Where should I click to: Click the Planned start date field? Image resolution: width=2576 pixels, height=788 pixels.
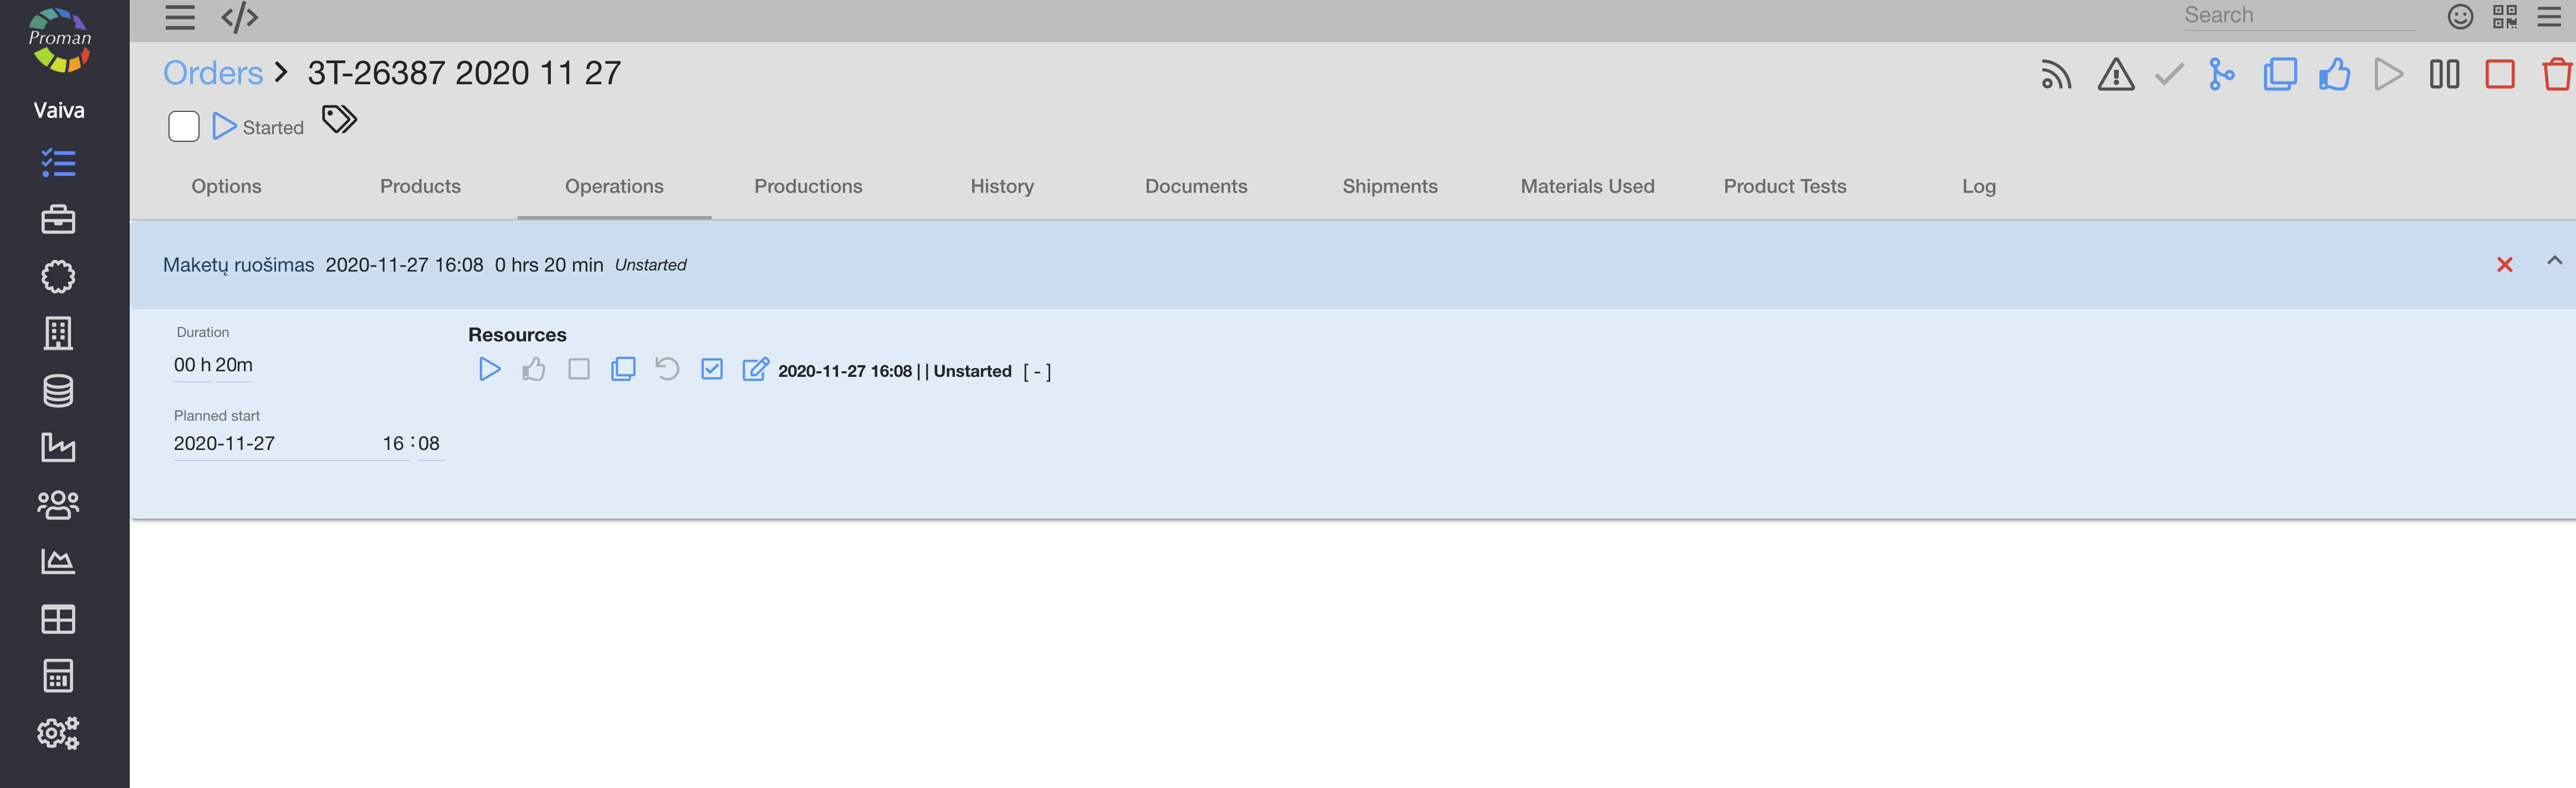click(x=270, y=444)
